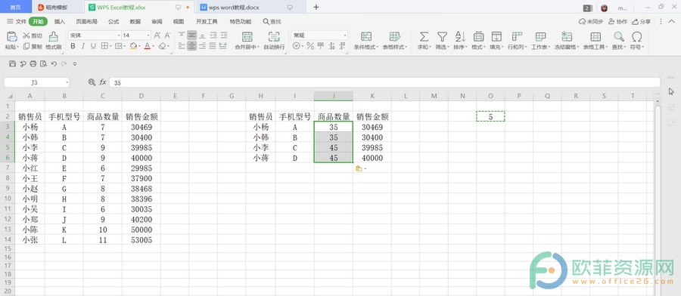Click the Merge and Center (合并居中) icon

click(x=247, y=36)
